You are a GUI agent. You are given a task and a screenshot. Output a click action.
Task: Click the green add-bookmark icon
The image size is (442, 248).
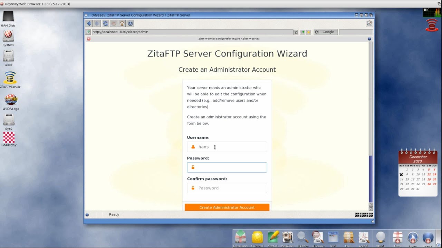[302, 32]
